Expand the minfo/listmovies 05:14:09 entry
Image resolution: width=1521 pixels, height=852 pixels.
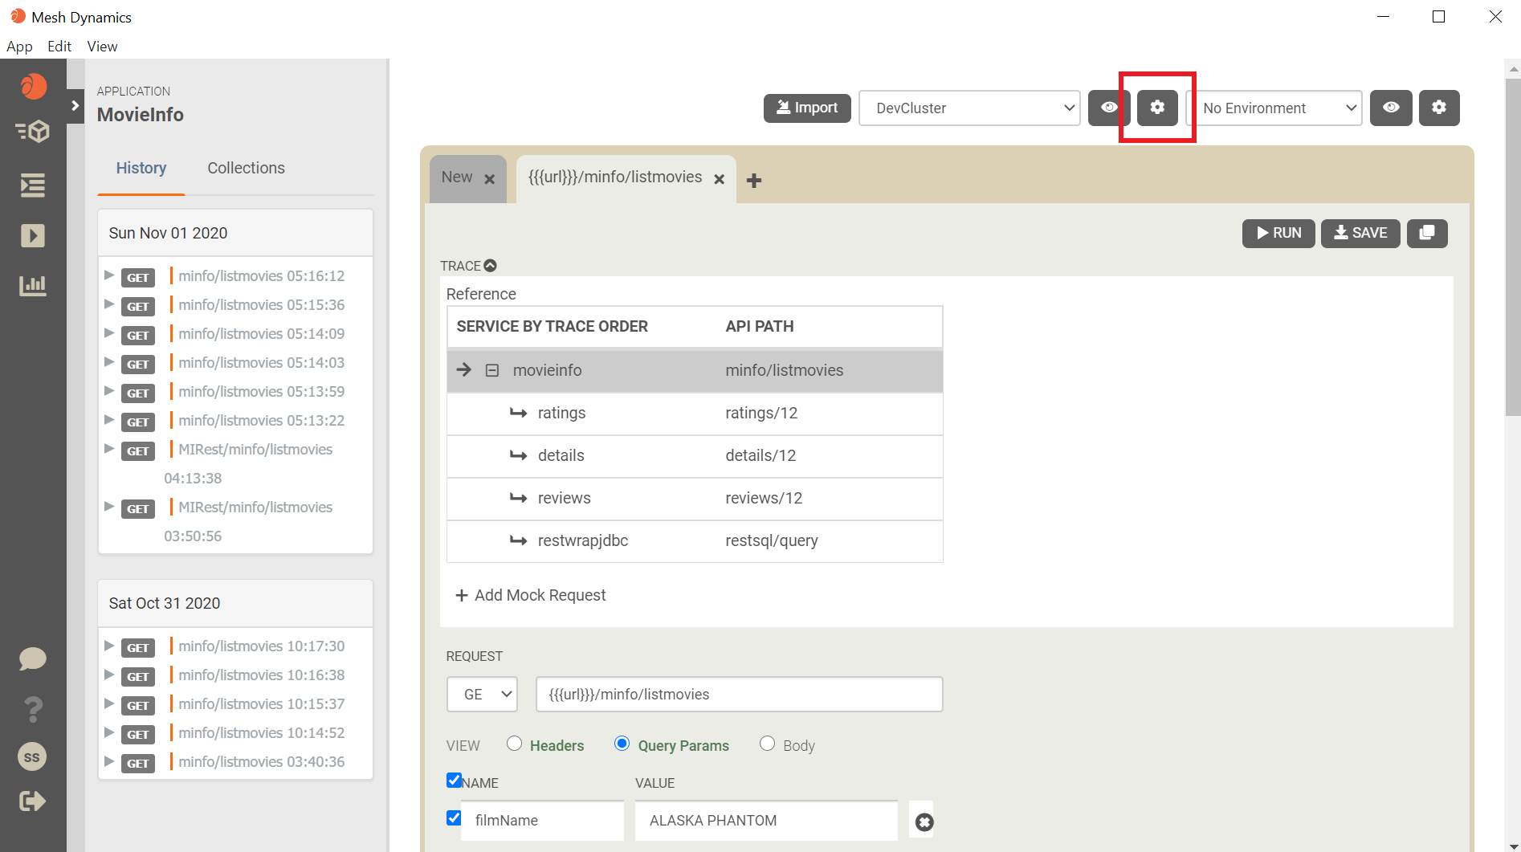coord(109,333)
